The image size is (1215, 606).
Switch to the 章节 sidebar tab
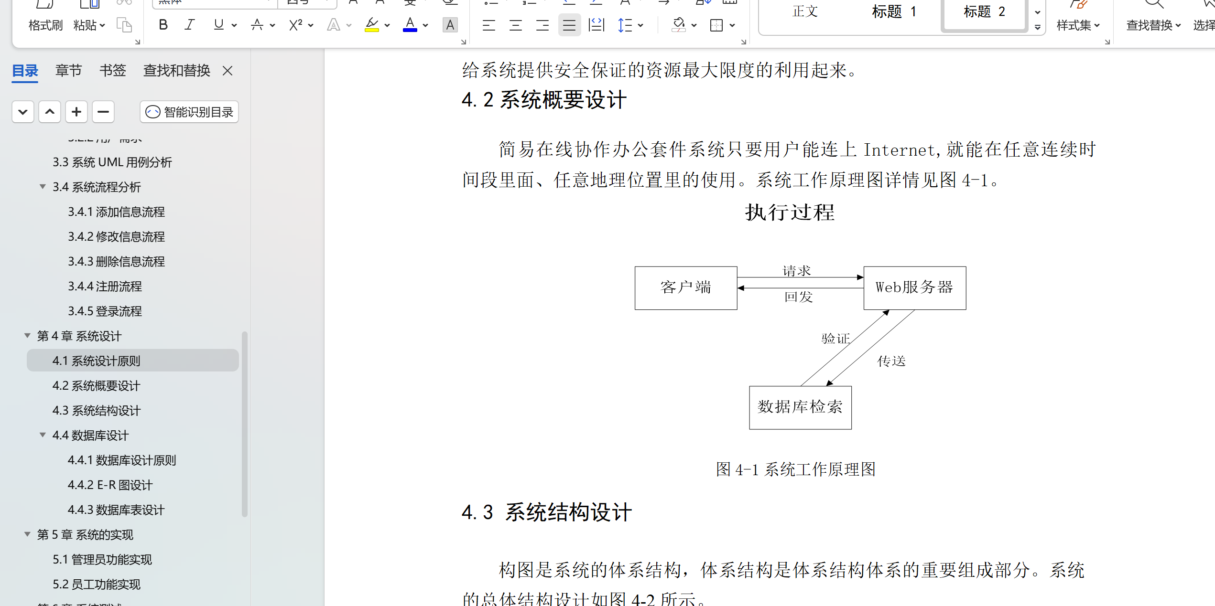68,70
